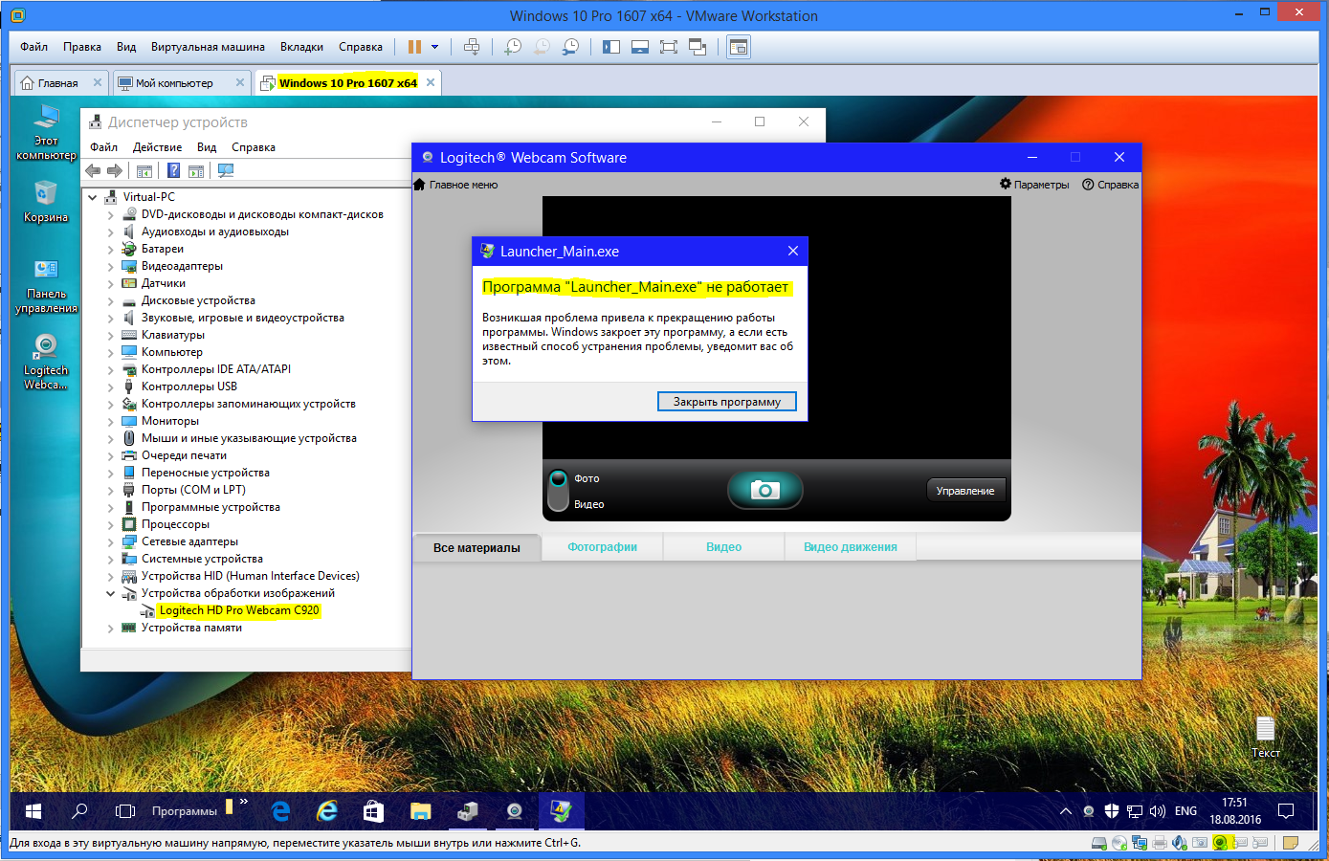This screenshot has width=1329, height=861.
Task: Launch Microsoft Edge from the taskbar
Action: (x=280, y=811)
